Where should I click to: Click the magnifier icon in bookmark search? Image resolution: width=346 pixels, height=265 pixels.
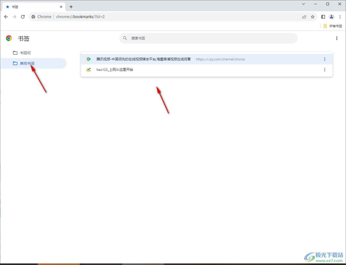click(x=125, y=38)
